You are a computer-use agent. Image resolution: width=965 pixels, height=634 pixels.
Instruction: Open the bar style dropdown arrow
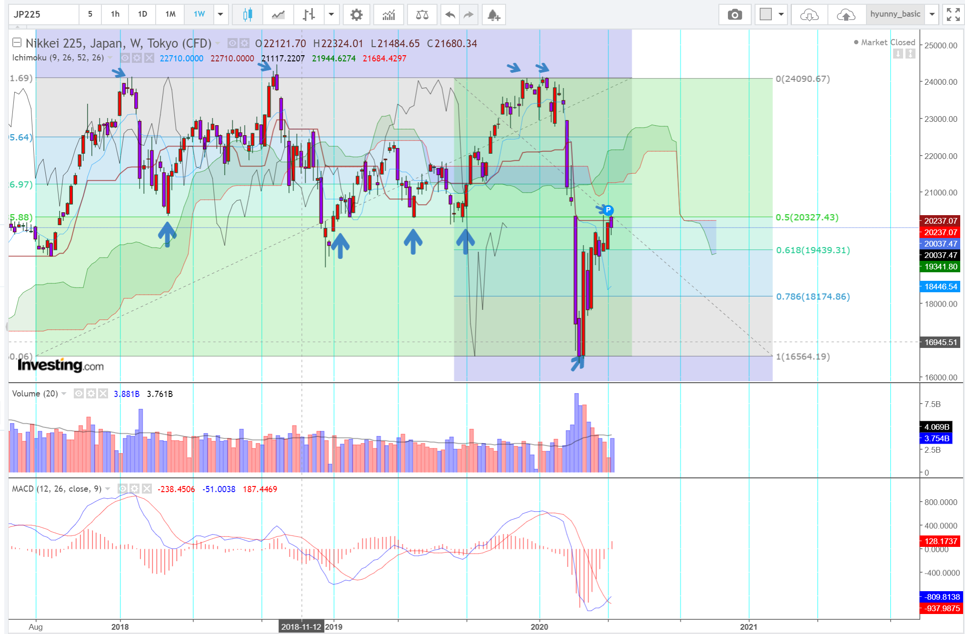coord(331,15)
